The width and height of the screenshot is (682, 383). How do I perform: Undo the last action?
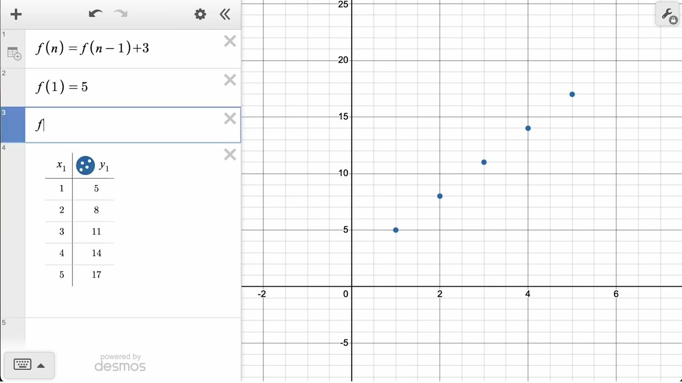(x=95, y=14)
